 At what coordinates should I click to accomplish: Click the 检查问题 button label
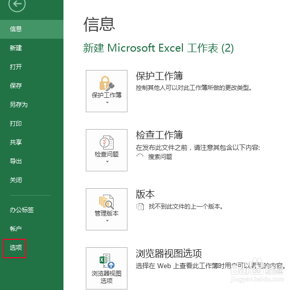pos(107,154)
